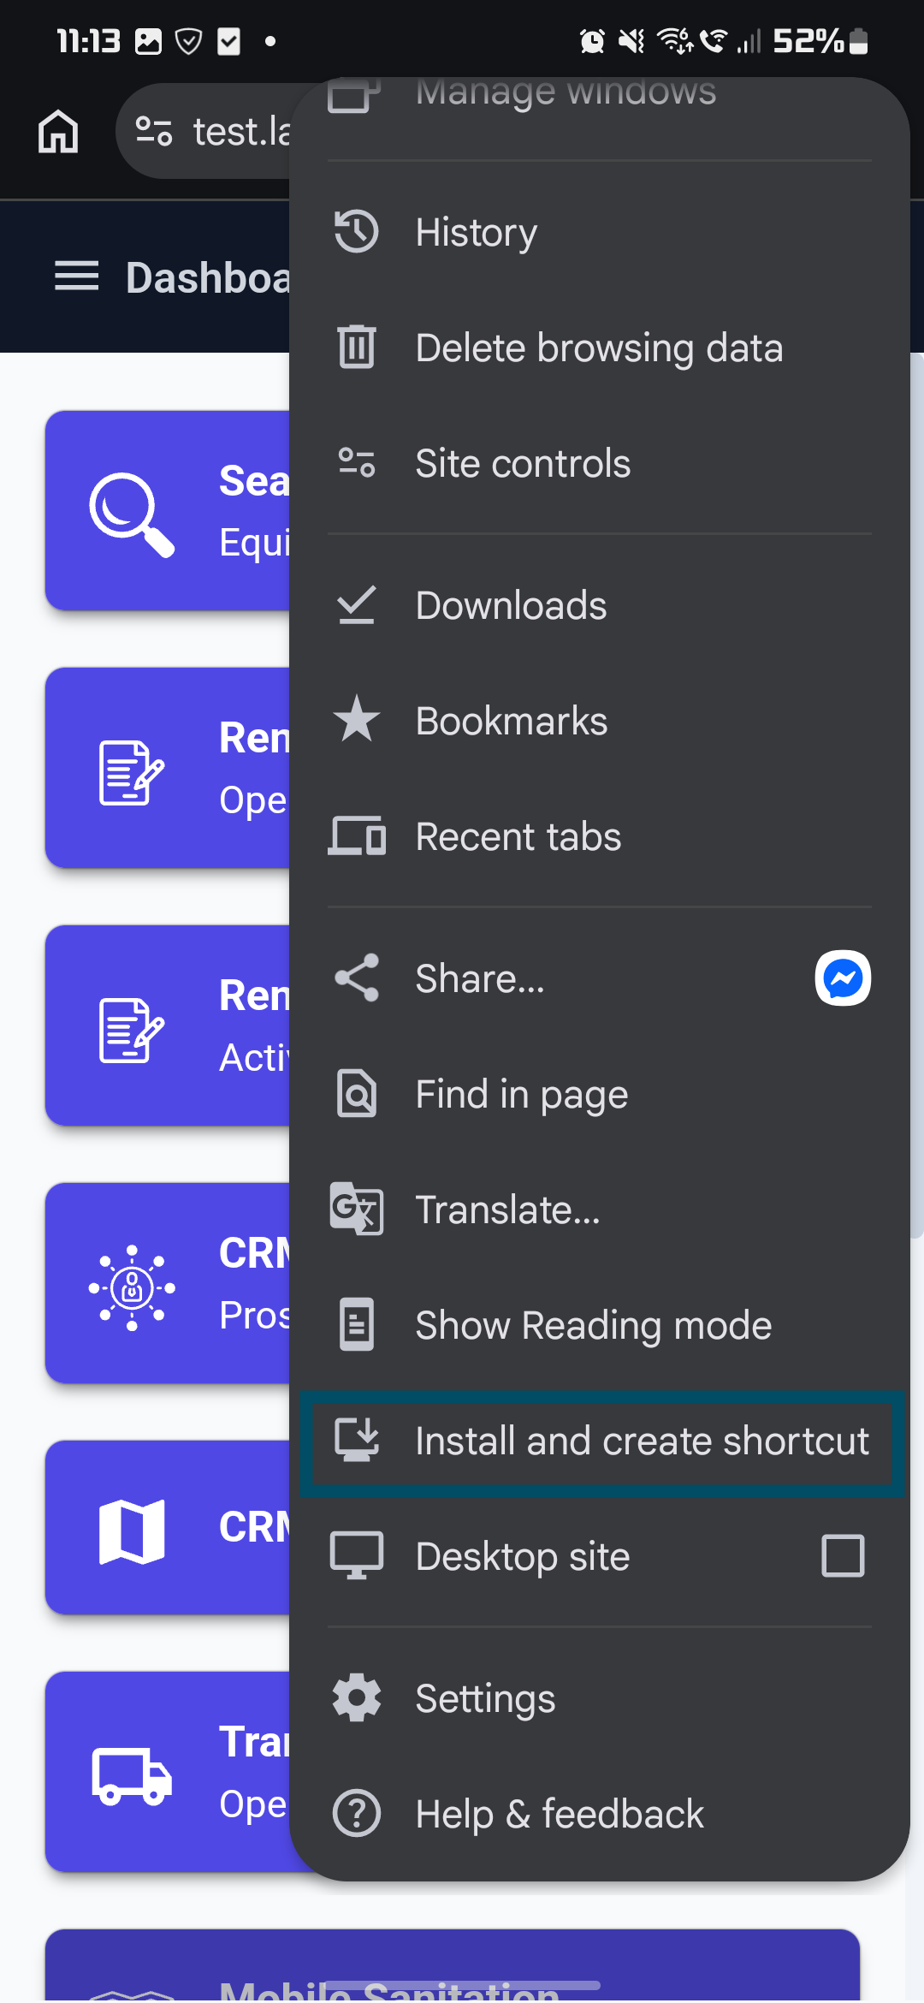
Task: Select Delete browsing data
Action: tap(599, 348)
